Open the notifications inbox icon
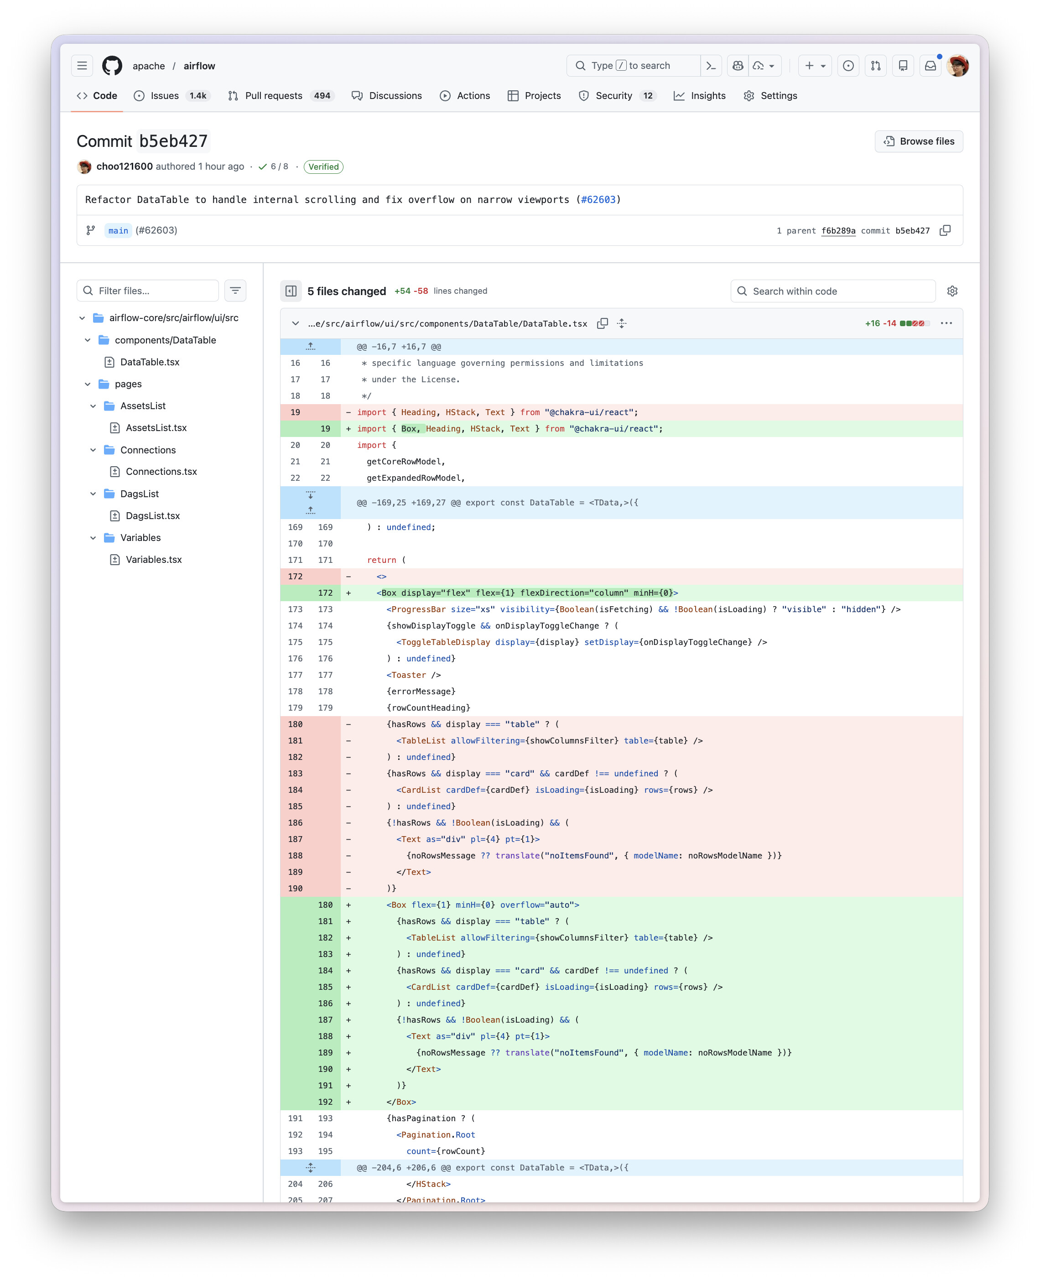Viewport: 1040px width, 1279px height. pos(930,66)
